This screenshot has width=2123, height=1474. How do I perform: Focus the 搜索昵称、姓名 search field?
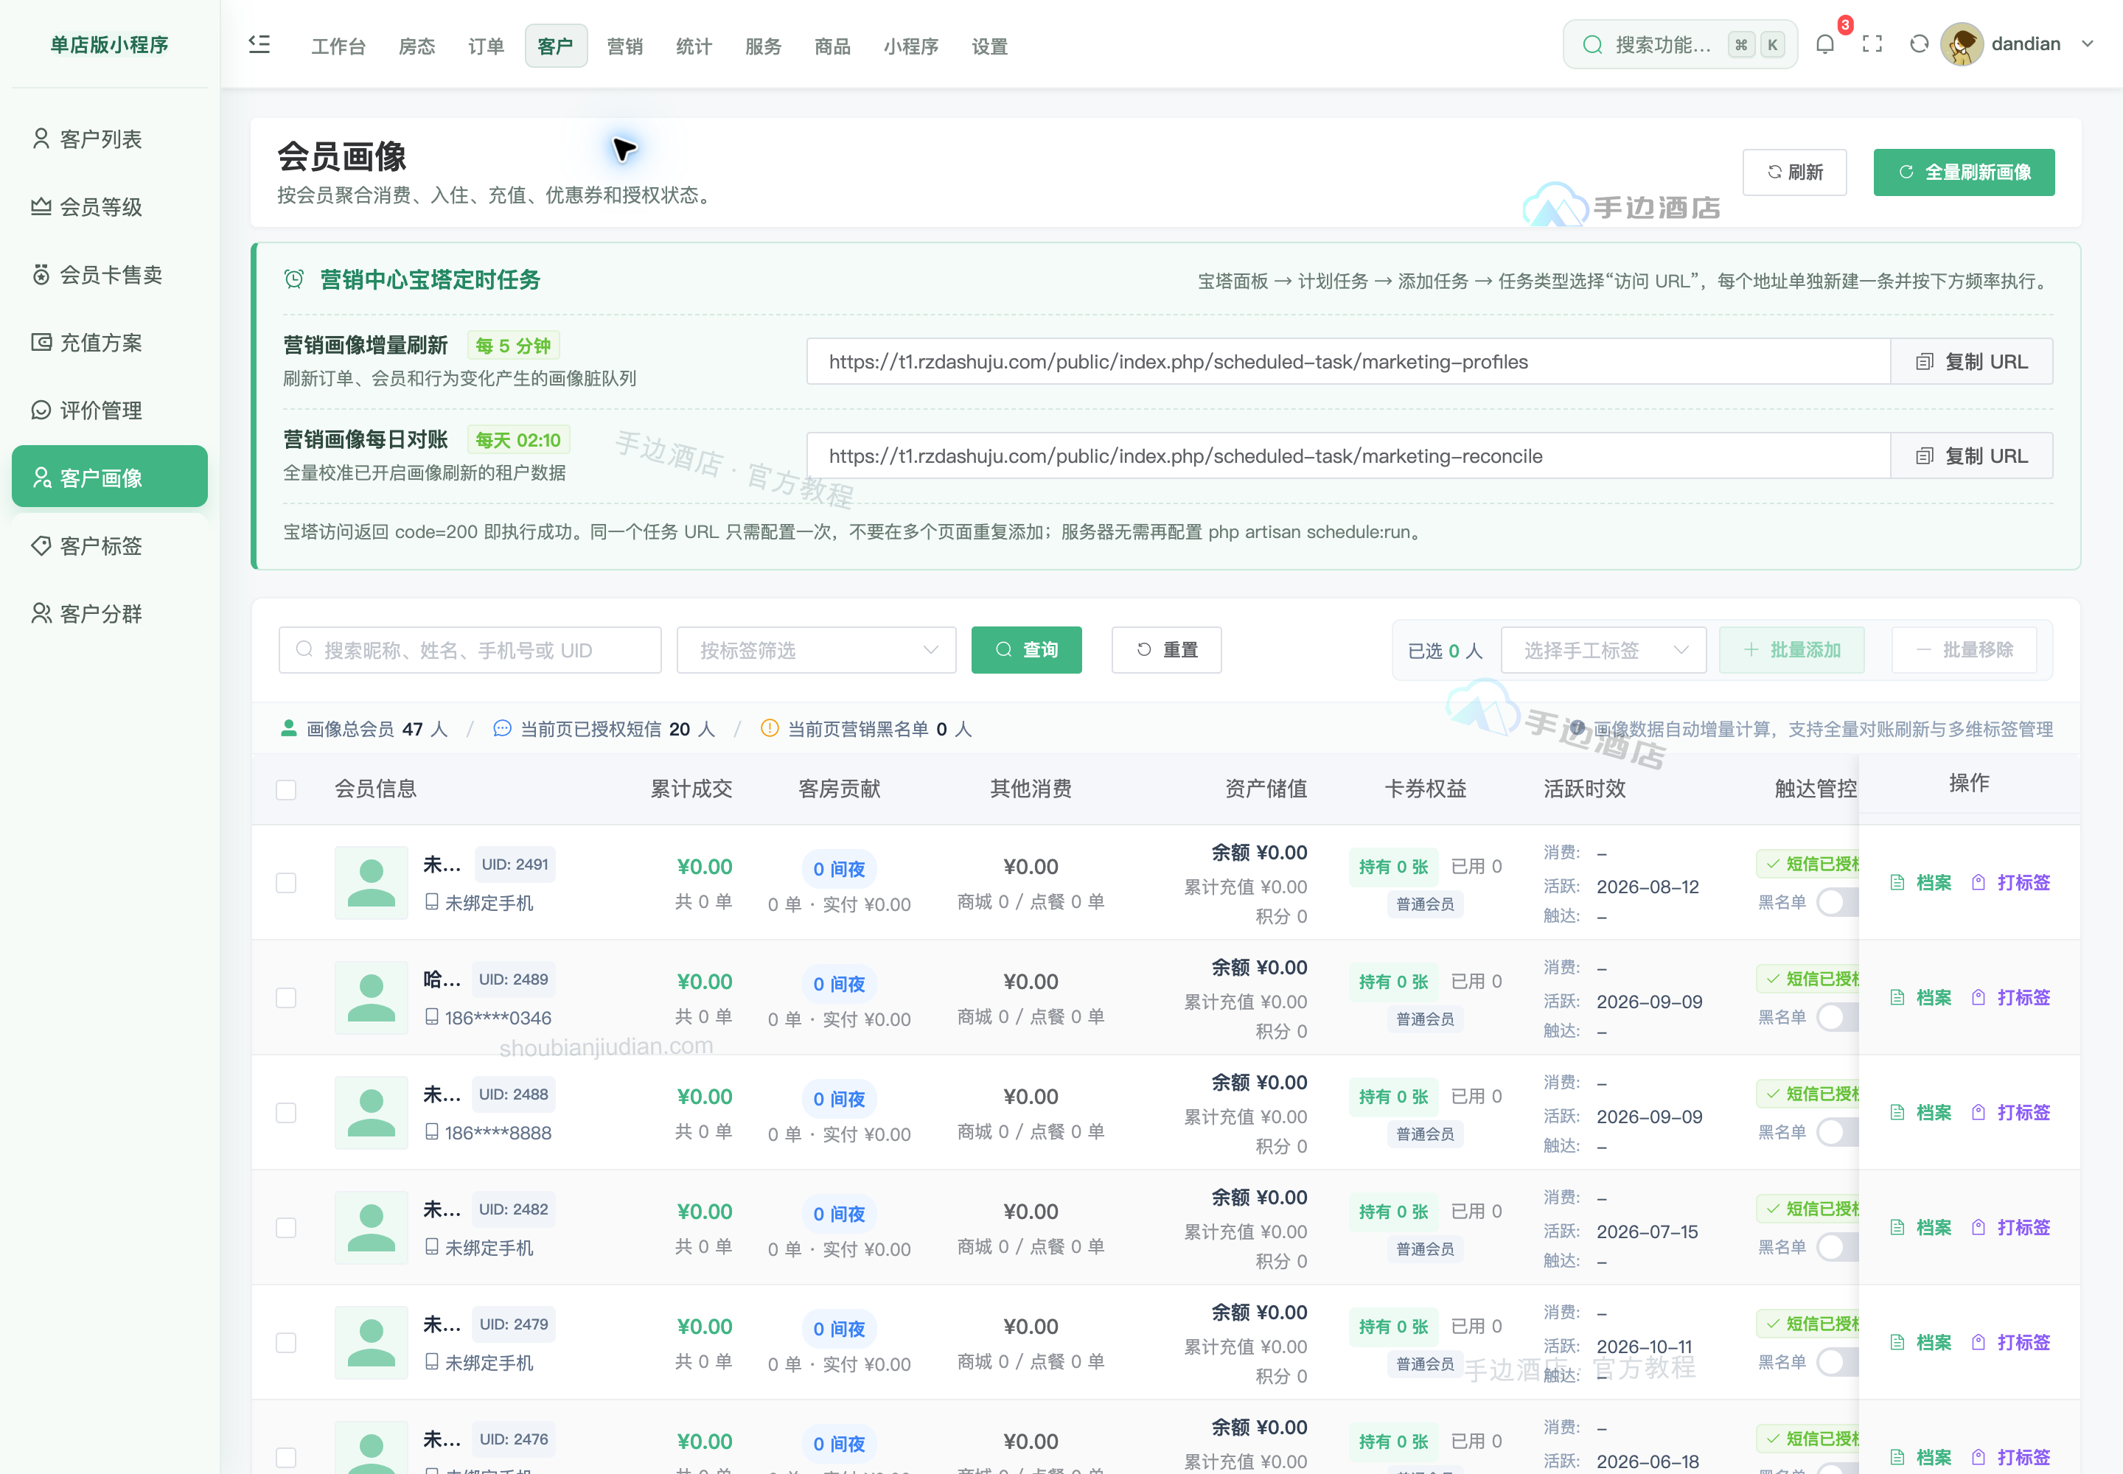(470, 650)
